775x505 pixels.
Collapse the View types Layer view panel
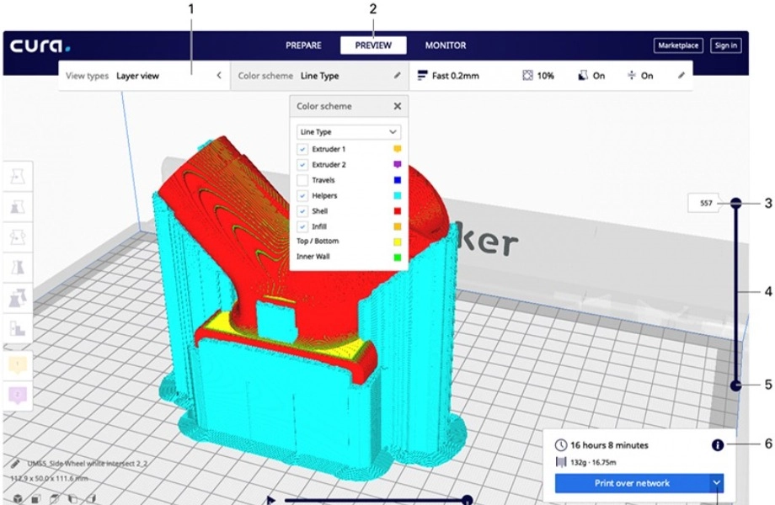point(219,76)
